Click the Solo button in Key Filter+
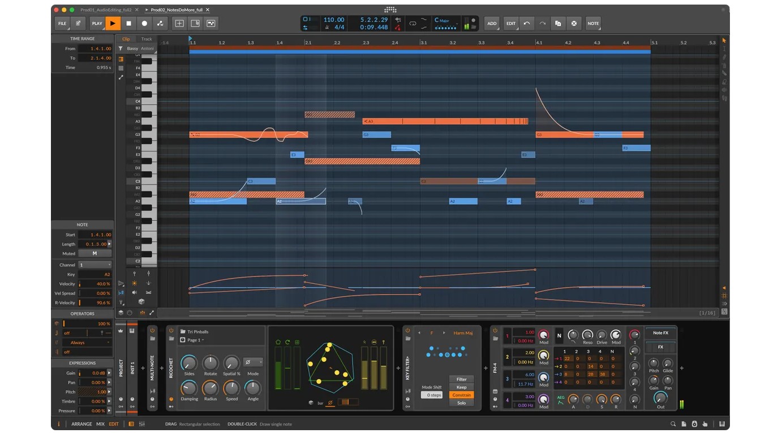 click(461, 403)
